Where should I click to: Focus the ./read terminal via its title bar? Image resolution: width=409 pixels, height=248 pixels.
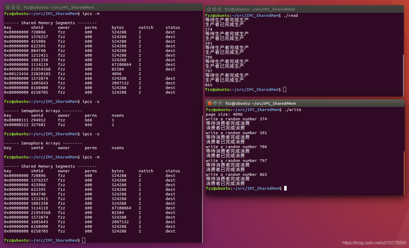[304, 9]
